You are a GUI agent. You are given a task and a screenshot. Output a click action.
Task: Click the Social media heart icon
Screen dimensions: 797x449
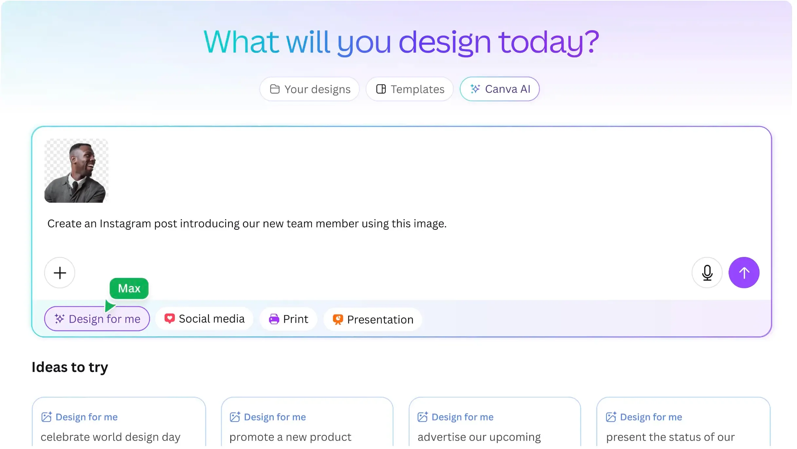[169, 319]
